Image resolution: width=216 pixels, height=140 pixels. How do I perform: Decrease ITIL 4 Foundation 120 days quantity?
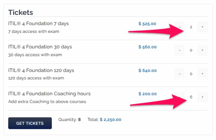(179, 74)
